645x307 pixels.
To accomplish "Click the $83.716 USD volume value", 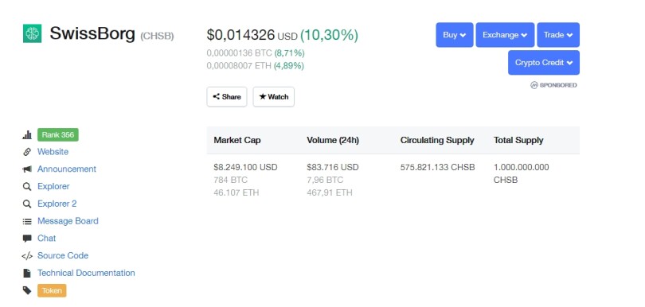I will pyautogui.click(x=333, y=167).
